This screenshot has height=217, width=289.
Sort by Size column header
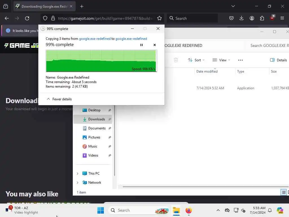pos(274,71)
